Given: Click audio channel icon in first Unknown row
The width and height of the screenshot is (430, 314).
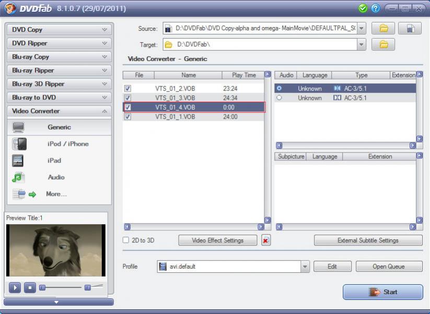Looking at the screenshot, I should 337,88.
